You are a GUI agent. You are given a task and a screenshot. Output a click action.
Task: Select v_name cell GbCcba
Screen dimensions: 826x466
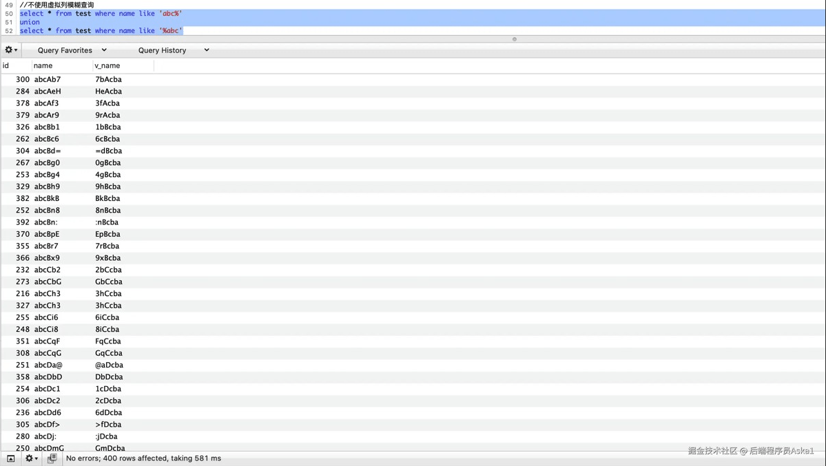click(x=109, y=282)
